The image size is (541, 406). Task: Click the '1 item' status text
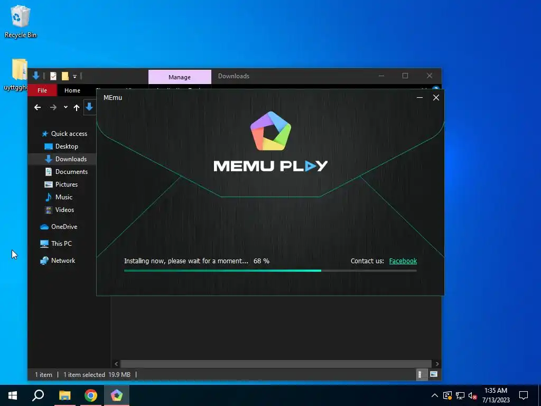43,375
